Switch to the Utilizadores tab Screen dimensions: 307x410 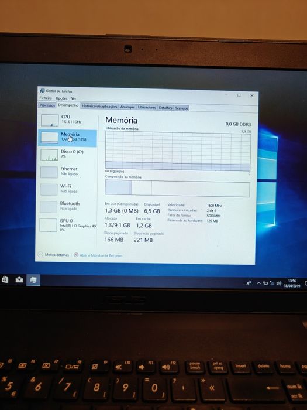pos(147,107)
